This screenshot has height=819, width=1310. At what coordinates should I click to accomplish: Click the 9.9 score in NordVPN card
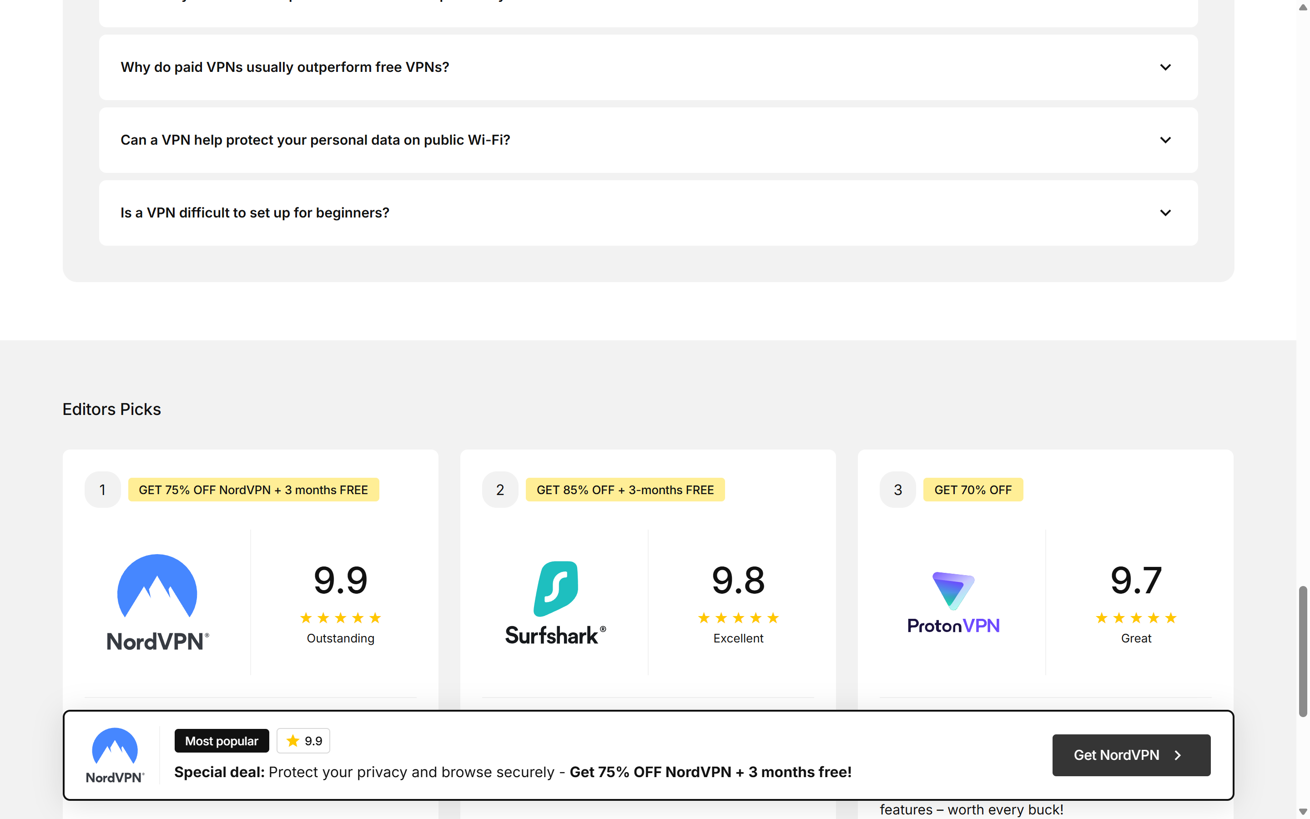pyautogui.click(x=341, y=580)
